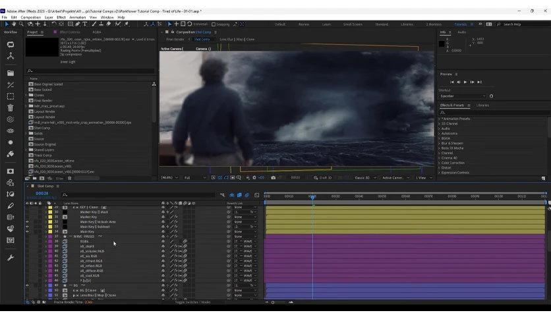Click the Workflow sidebar spiral icon
This screenshot has width=551, height=319.
11,119
